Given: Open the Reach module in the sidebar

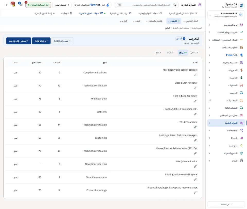Looking at the screenshot, I should coord(226,138).
